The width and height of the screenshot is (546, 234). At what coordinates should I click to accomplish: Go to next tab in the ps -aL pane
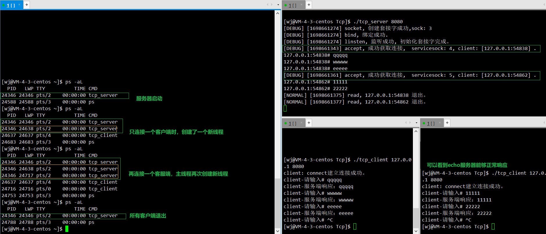pos(272,5)
